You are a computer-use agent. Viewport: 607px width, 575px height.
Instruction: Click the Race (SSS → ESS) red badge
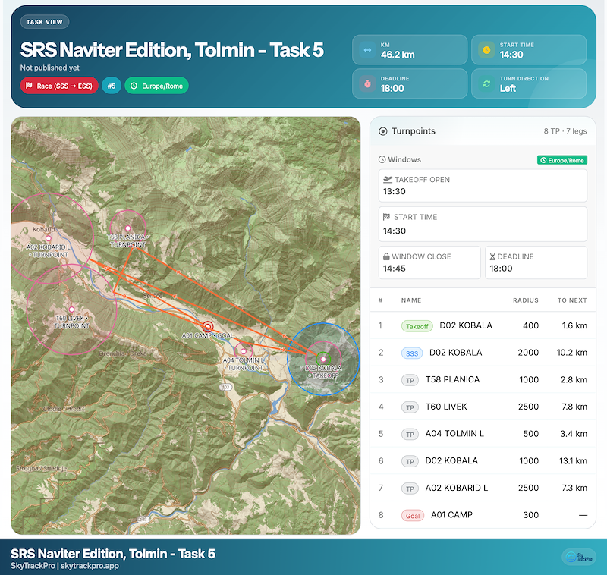59,86
